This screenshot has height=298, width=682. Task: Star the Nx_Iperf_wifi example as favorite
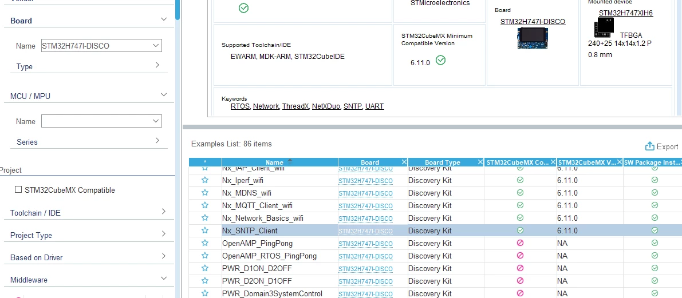tap(205, 180)
